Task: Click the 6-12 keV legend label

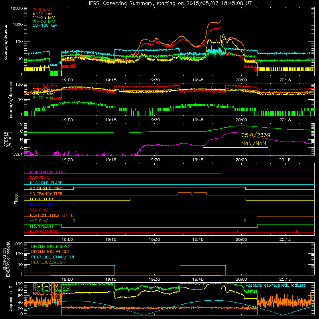Action: [x=43, y=14]
